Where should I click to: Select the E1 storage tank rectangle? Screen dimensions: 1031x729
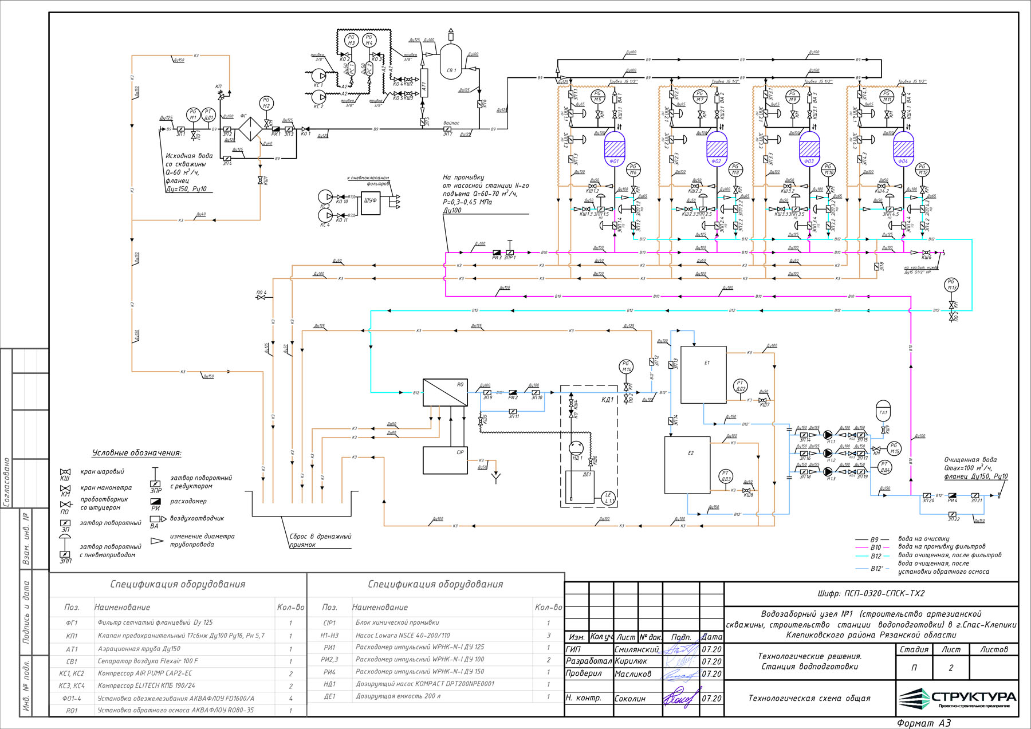(x=703, y=375)
